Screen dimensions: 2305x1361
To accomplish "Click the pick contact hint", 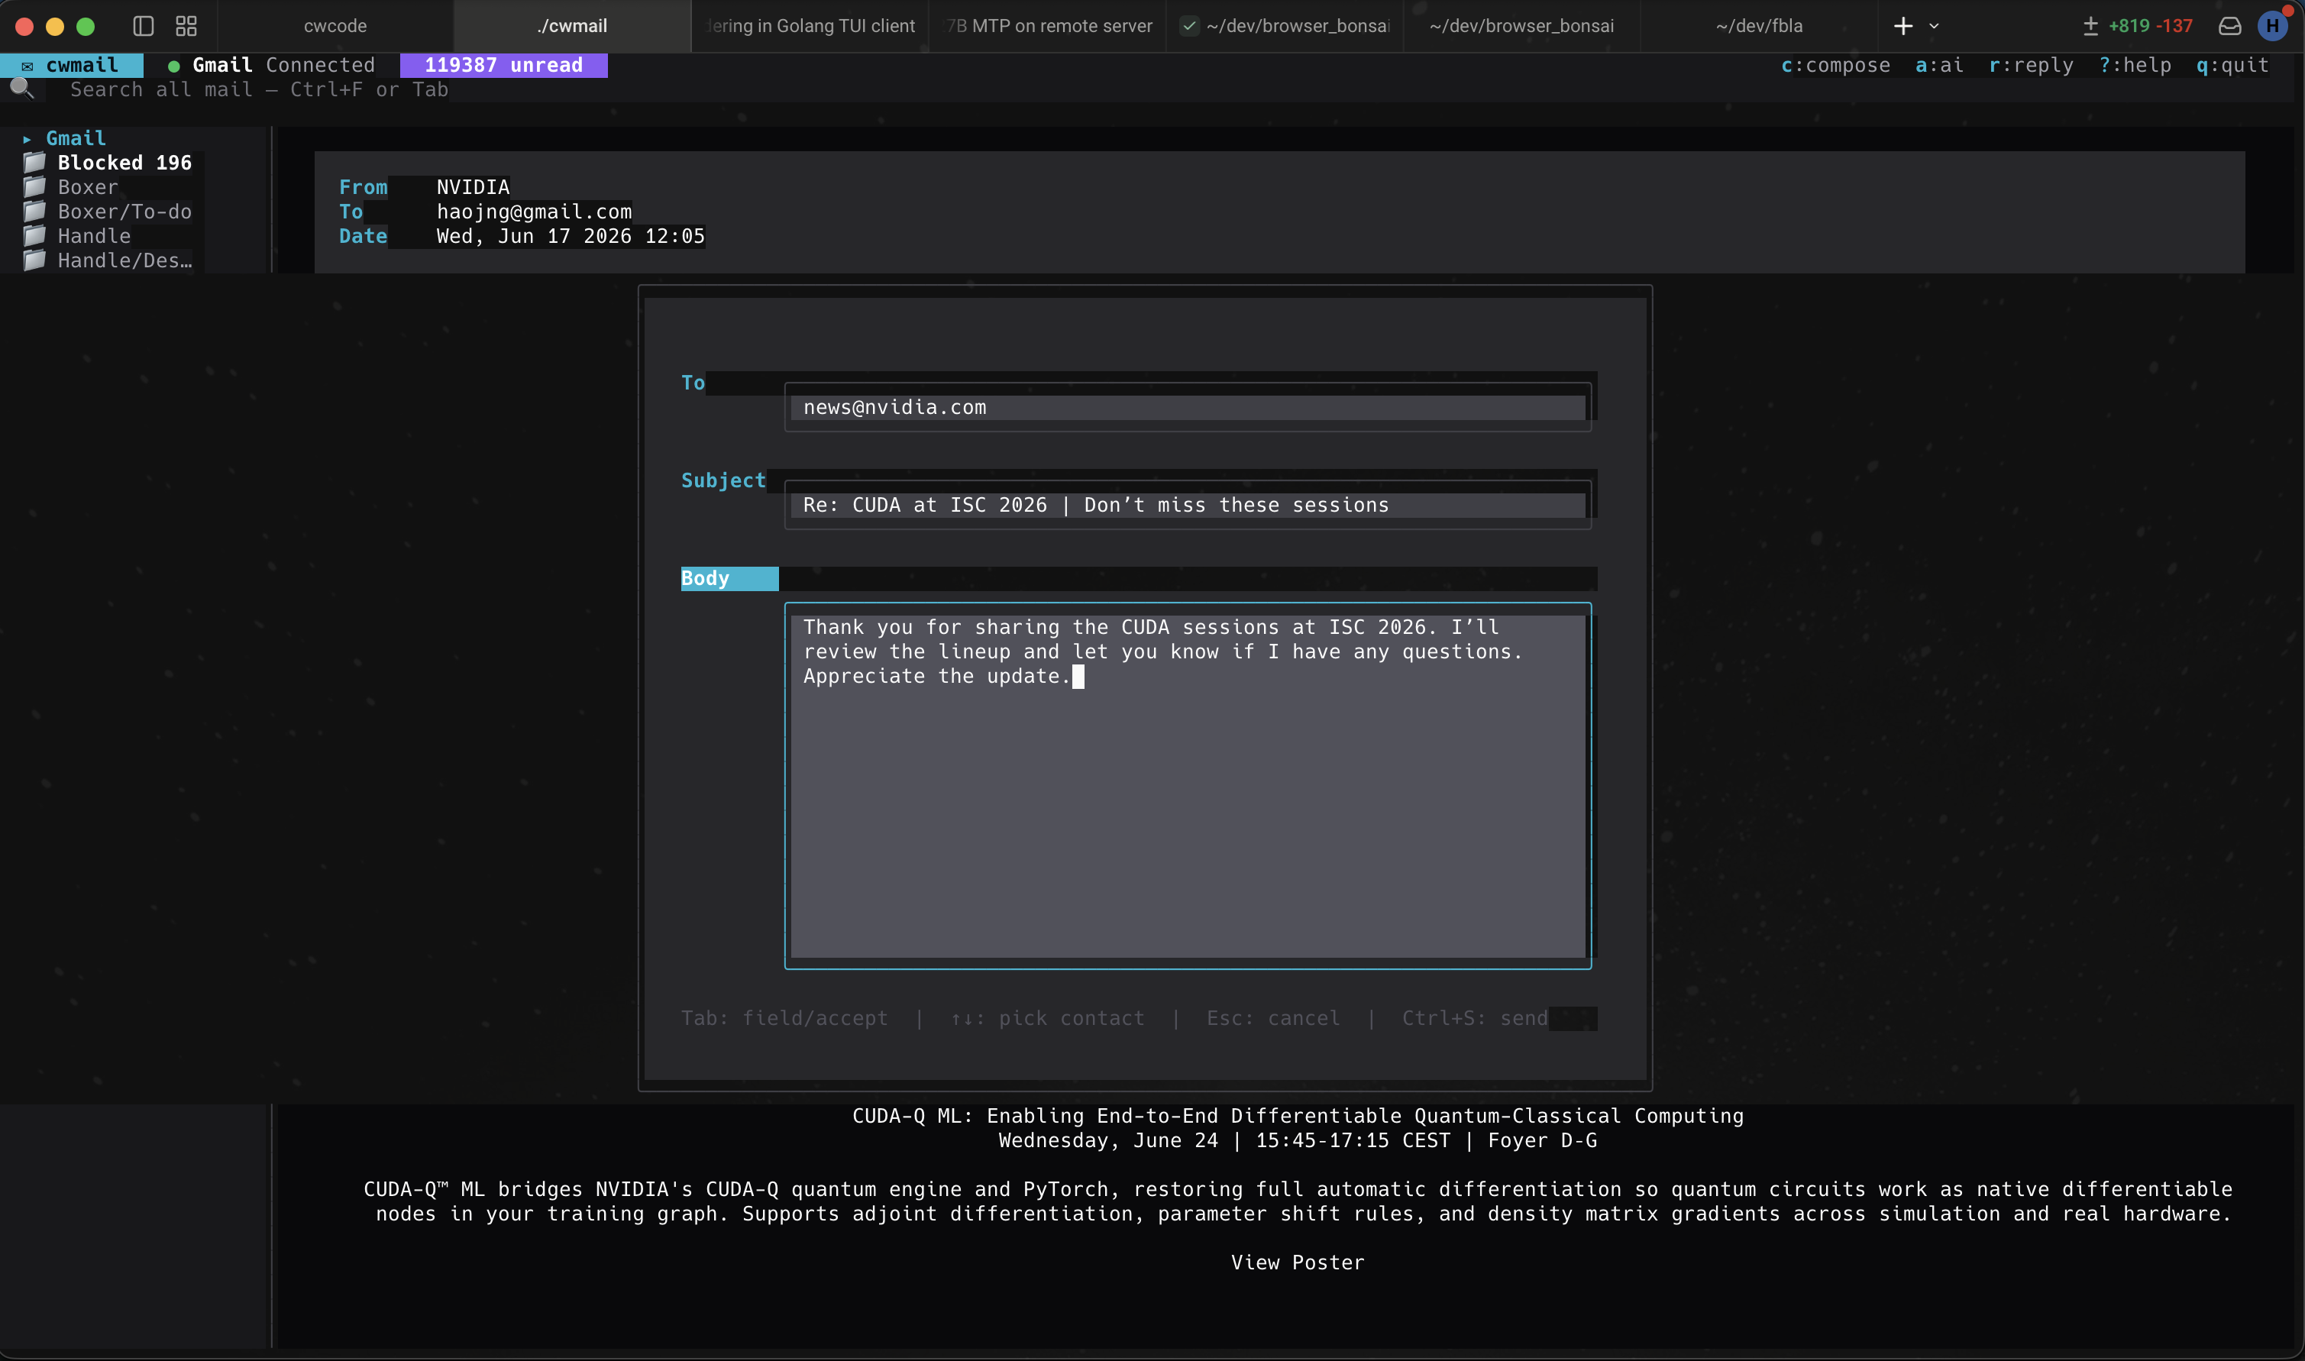I will tap(1047, 1018).
